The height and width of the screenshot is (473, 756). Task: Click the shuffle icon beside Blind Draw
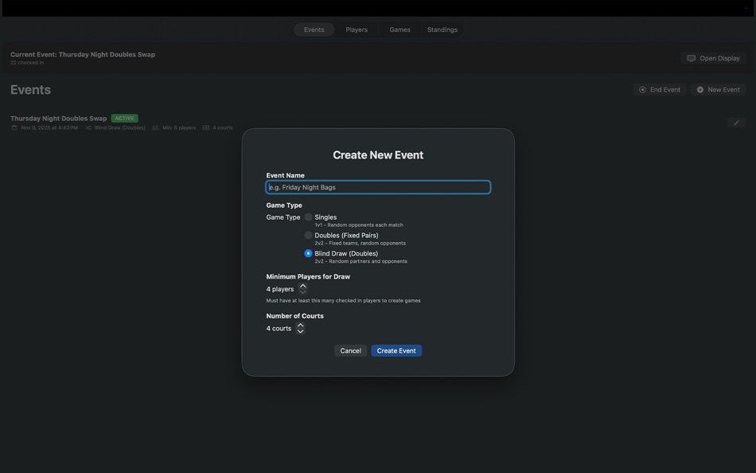[x=88, y=128]
